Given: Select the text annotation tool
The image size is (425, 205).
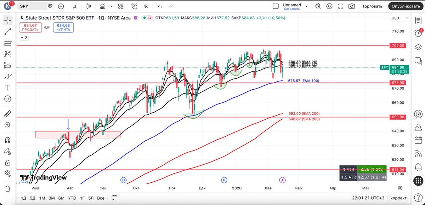Looking at the screenshot, I should tap(7, 88).
